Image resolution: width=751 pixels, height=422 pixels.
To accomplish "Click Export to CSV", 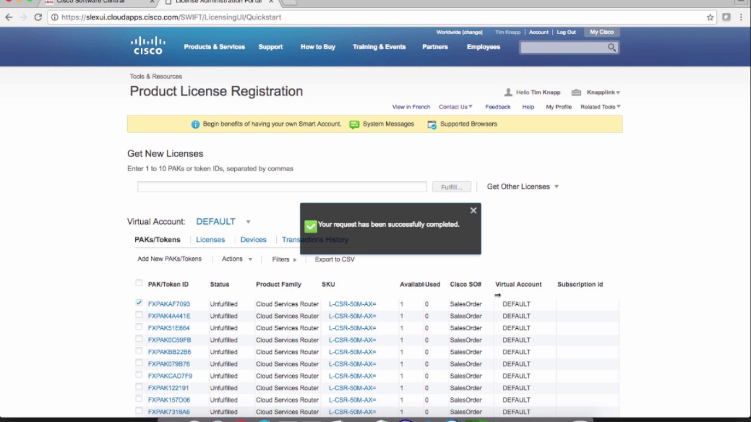I will click(334, 259).
